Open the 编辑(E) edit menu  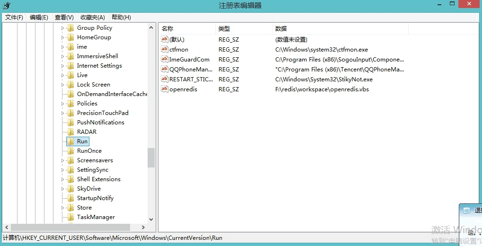(39, 18)
